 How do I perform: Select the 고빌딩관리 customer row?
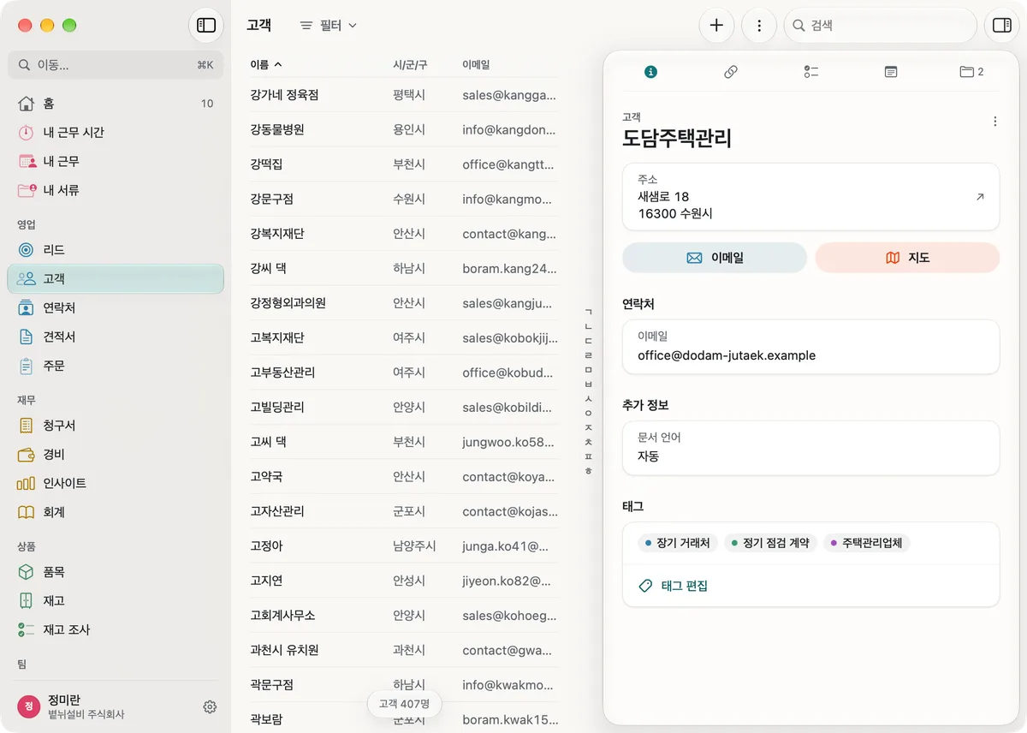(404, 407)
